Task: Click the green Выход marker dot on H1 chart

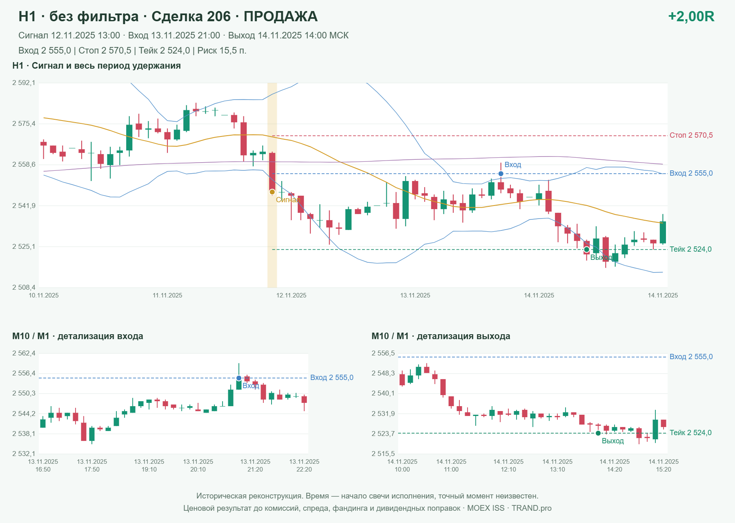Action: (586, 250)
